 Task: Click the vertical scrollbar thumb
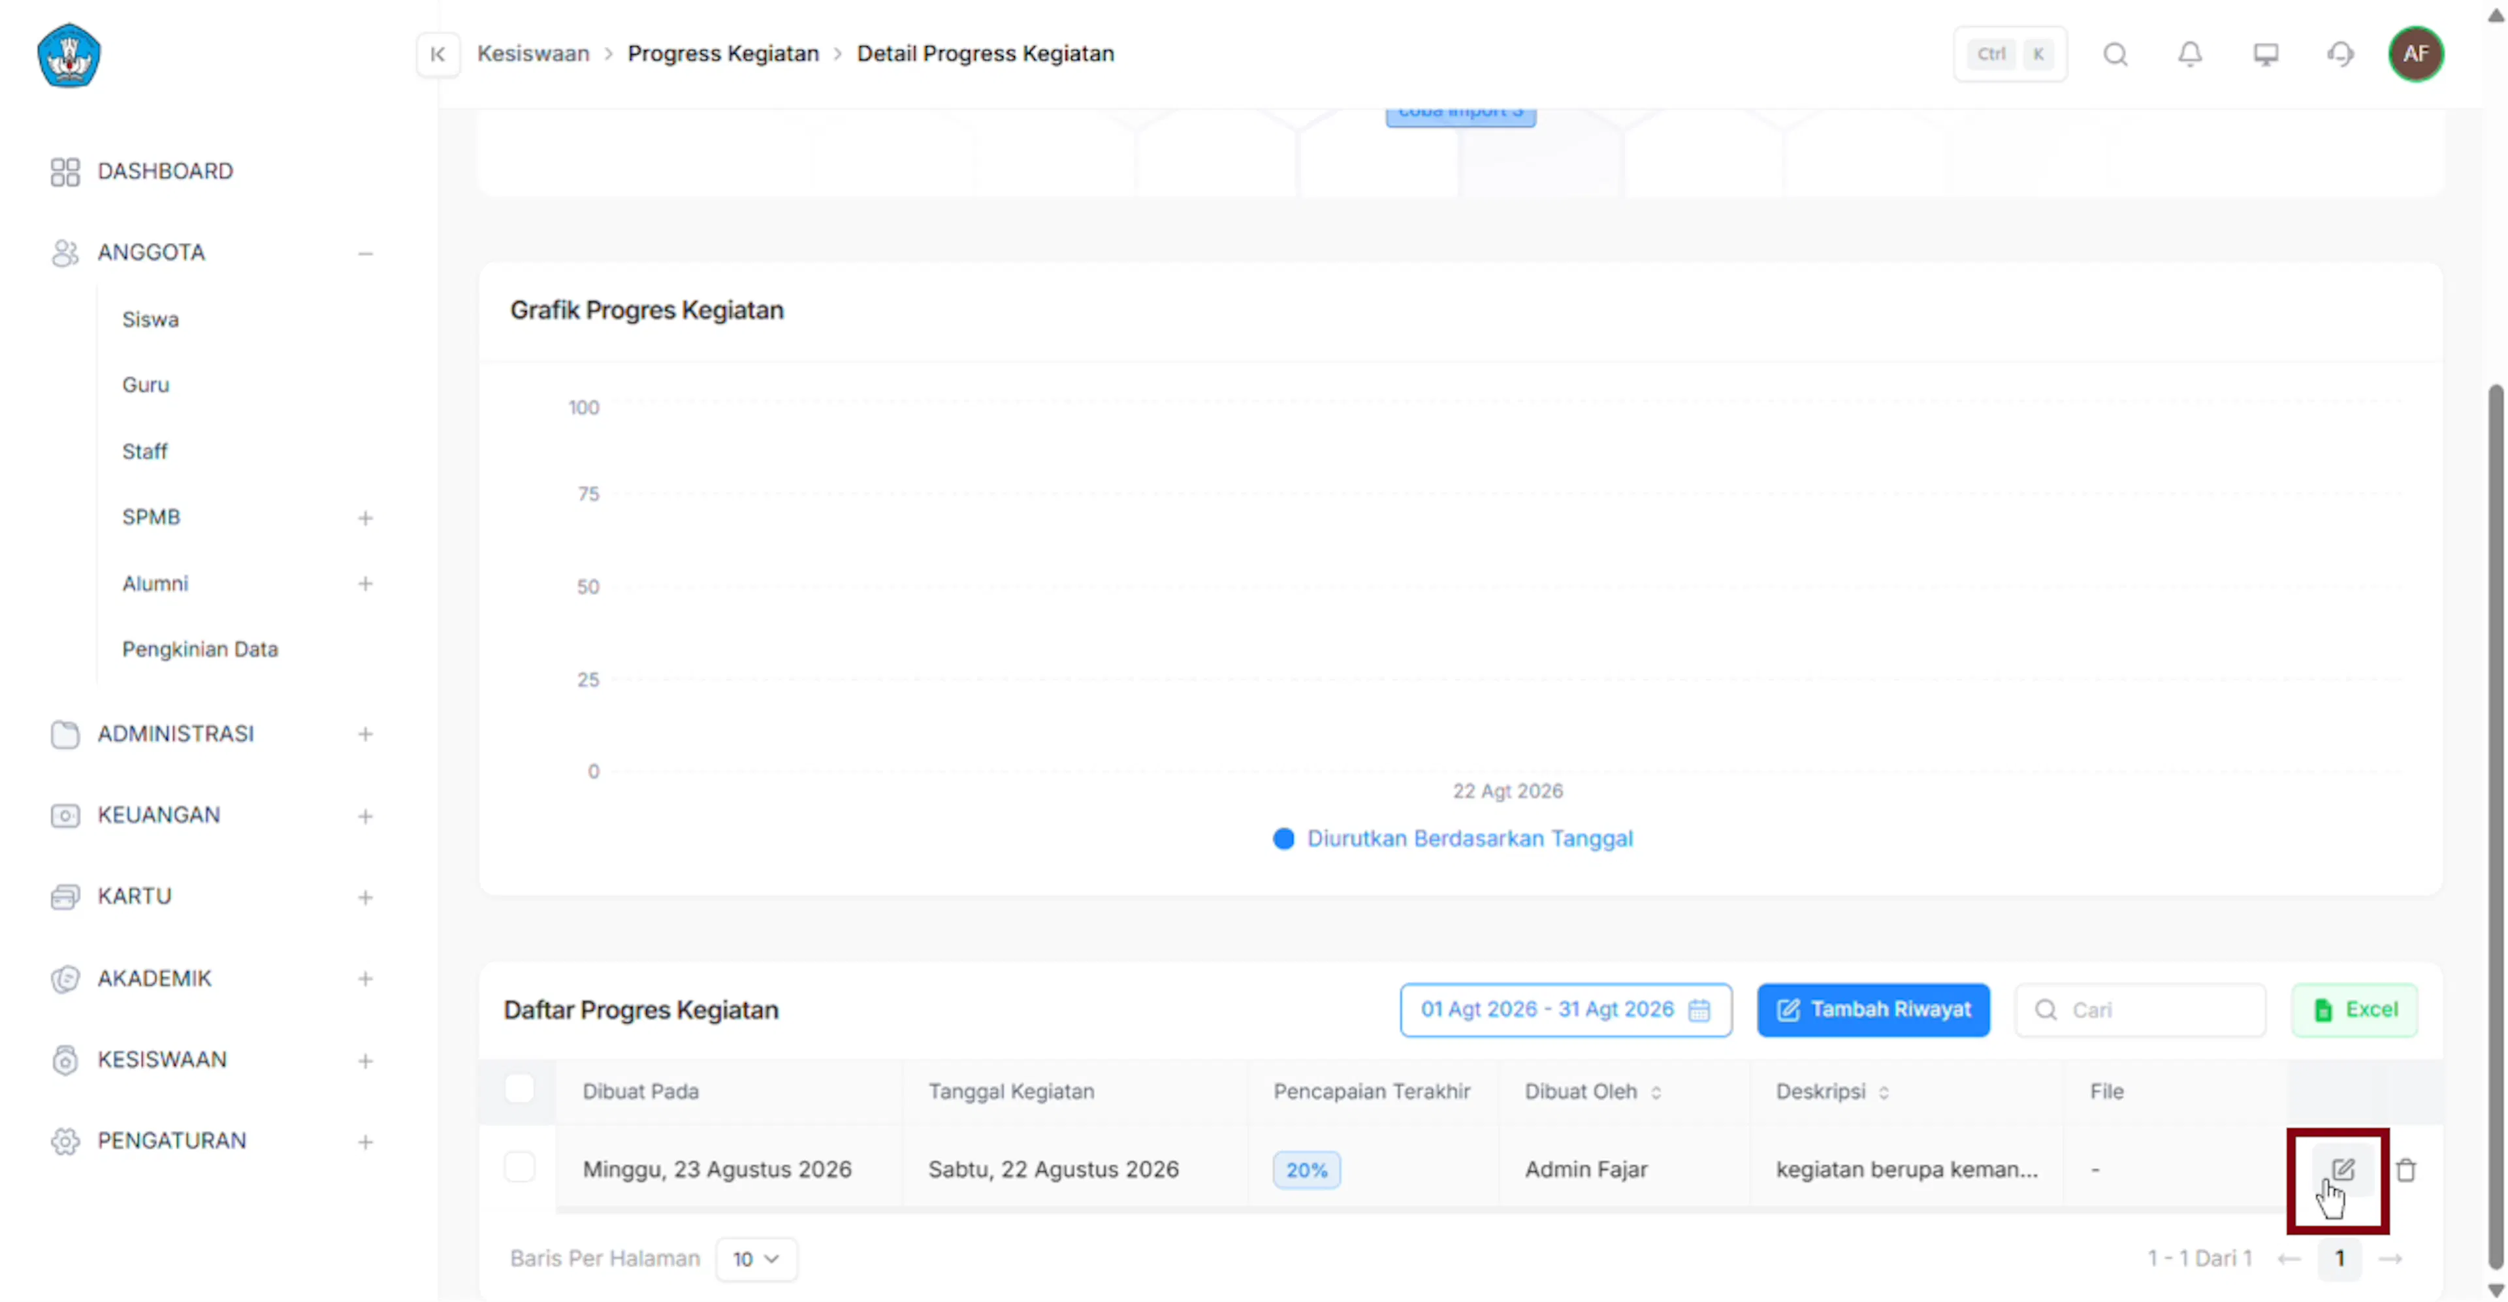click(x=2496, y=827)
